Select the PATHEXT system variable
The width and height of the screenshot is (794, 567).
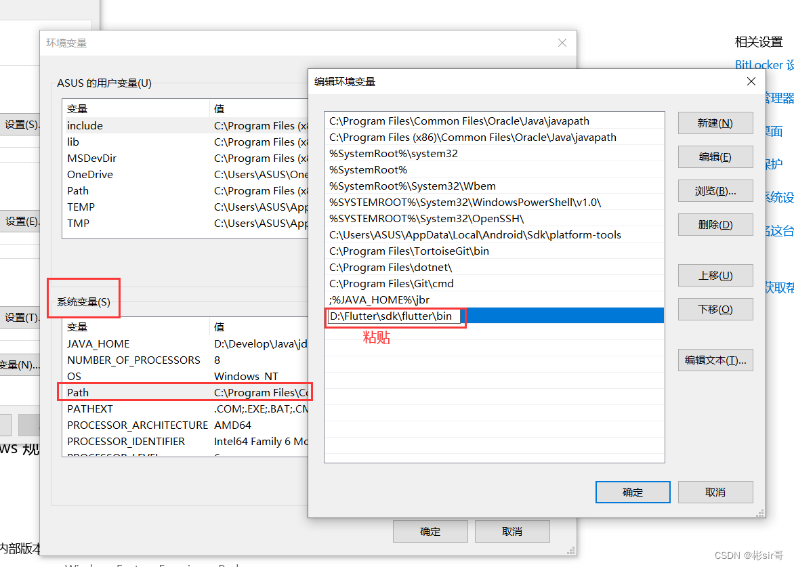point(186,408)
